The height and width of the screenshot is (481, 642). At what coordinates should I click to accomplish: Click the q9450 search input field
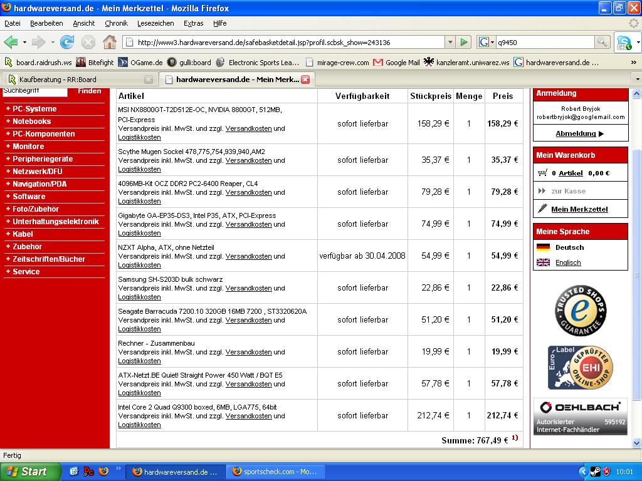tap(545, 42)
